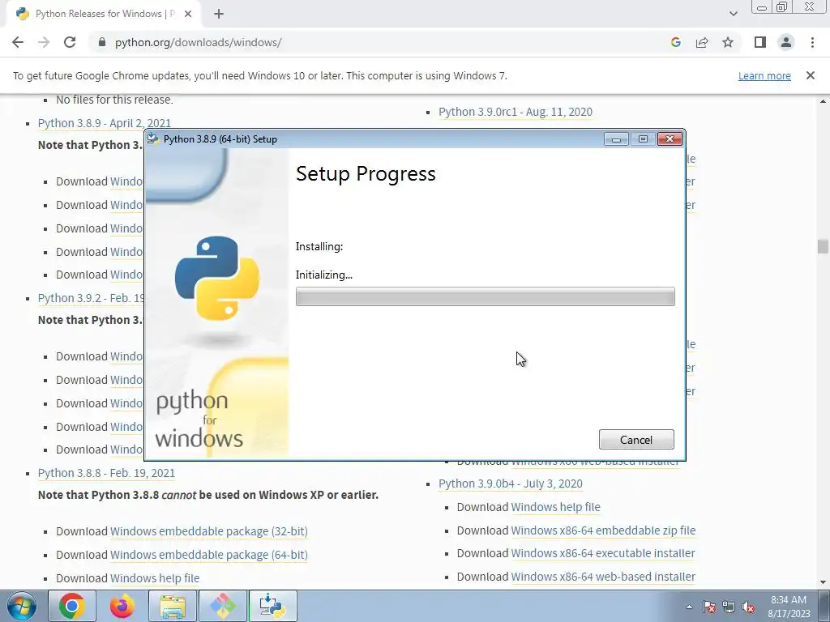
Task: Download Windows x86-64 web-based installer
Action: click(603, 577)
